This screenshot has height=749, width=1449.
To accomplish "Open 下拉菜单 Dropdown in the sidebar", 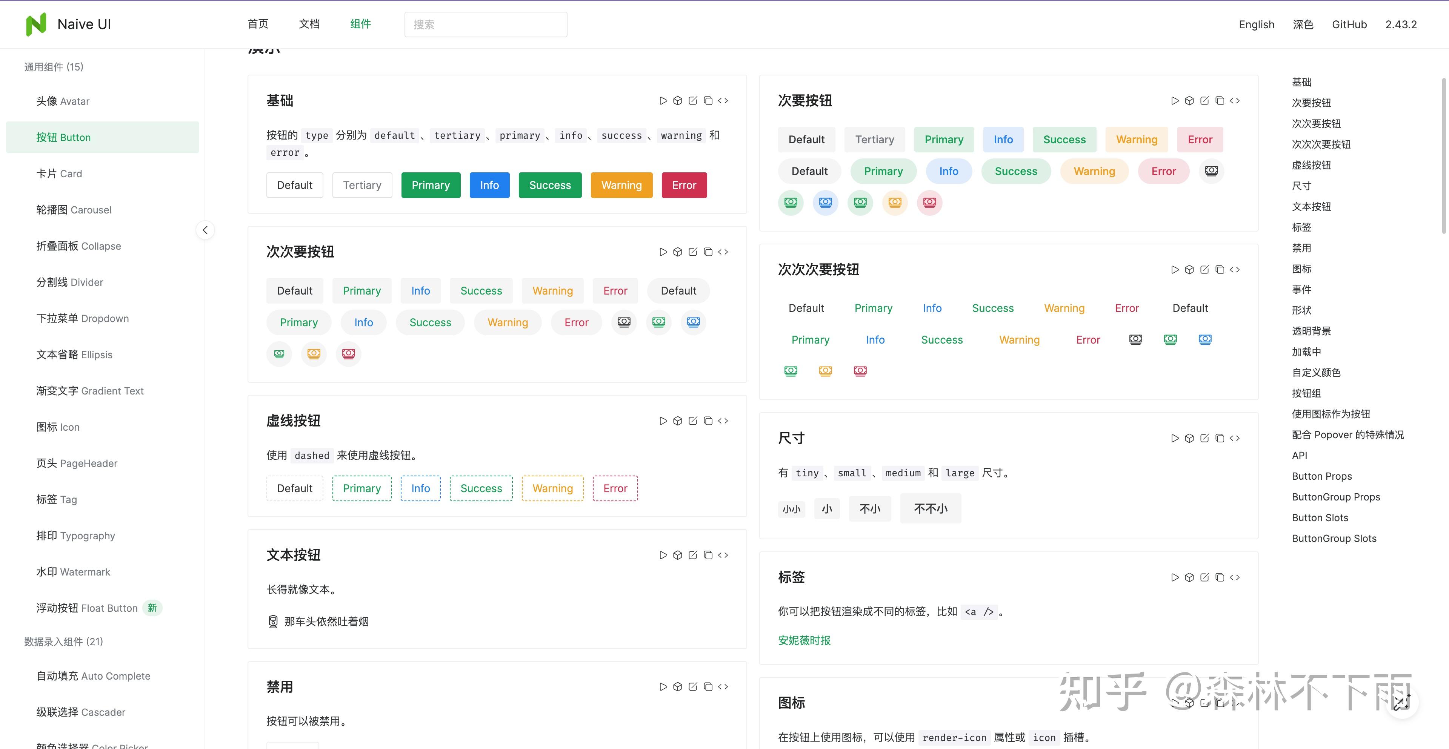I will coord(102,318).
